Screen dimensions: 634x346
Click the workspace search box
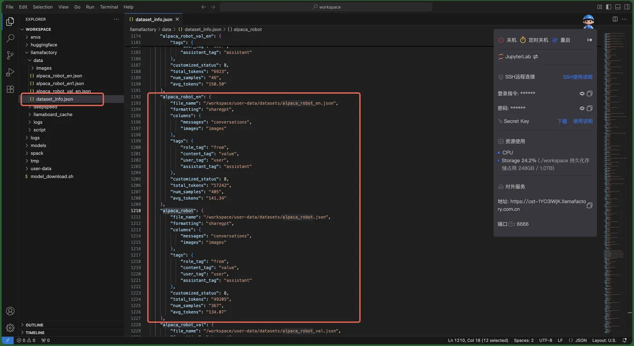pos(327,7)
